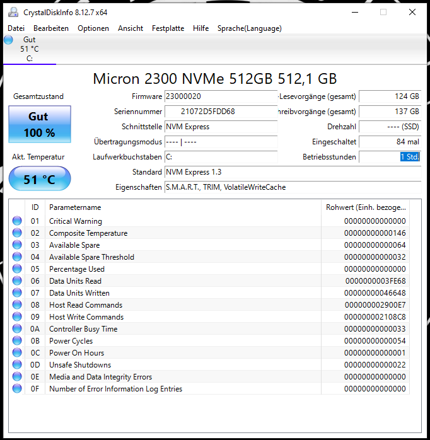The height and width of the screenshot is (440, 430).
Task: Click ID cell 0F
Action: [35, 389]
